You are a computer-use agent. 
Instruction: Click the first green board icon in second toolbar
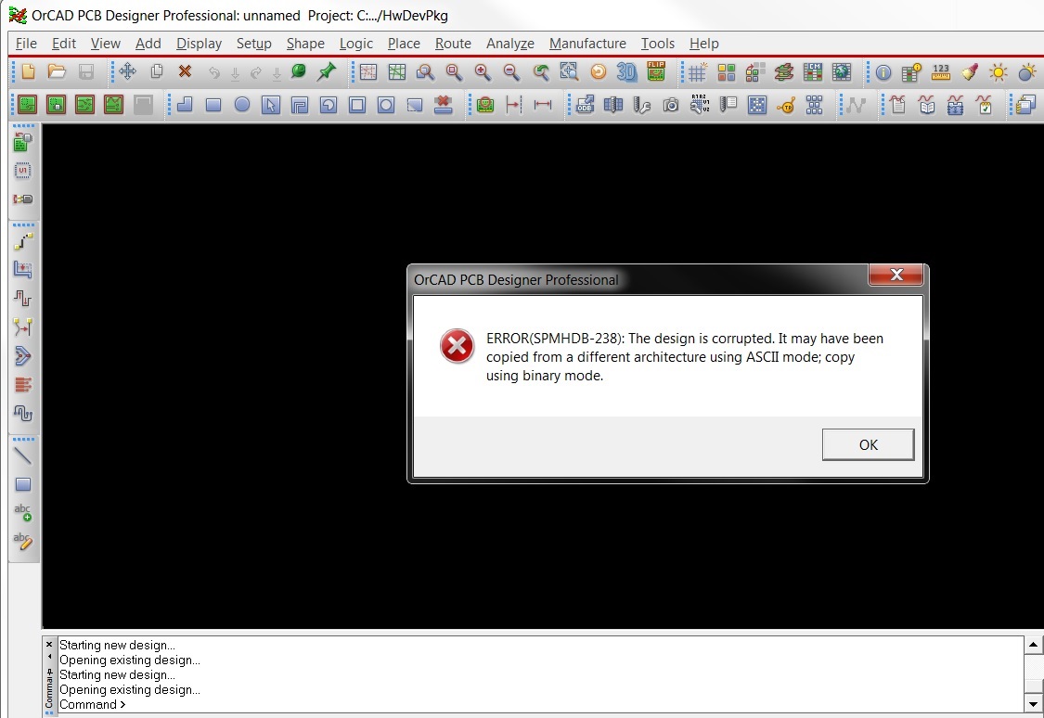coord(27,105)
